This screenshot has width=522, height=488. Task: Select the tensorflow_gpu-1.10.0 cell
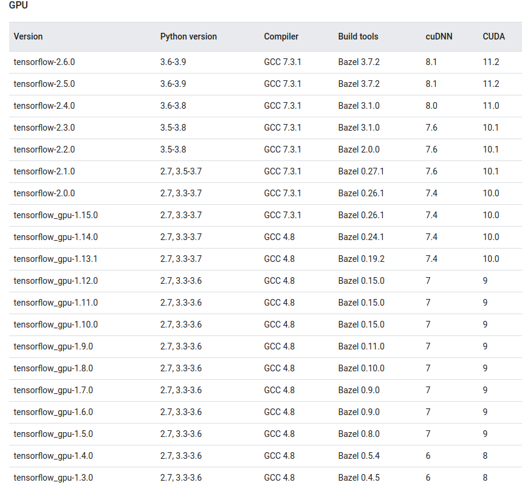pos(55,325)
